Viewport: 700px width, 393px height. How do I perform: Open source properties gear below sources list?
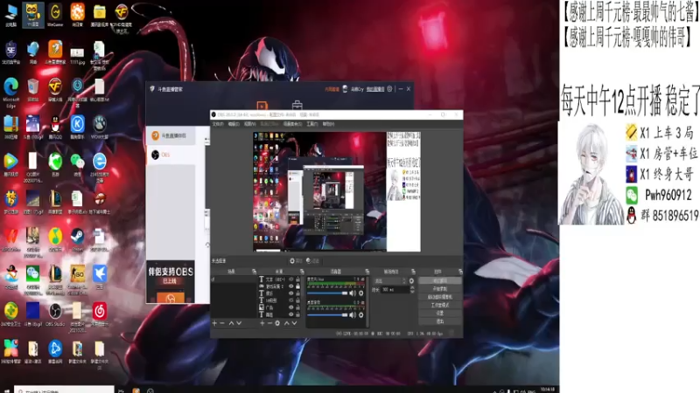tap(277, 323)
